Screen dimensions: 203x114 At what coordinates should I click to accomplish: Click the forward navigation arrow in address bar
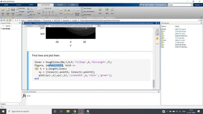[x=4, y=20]
